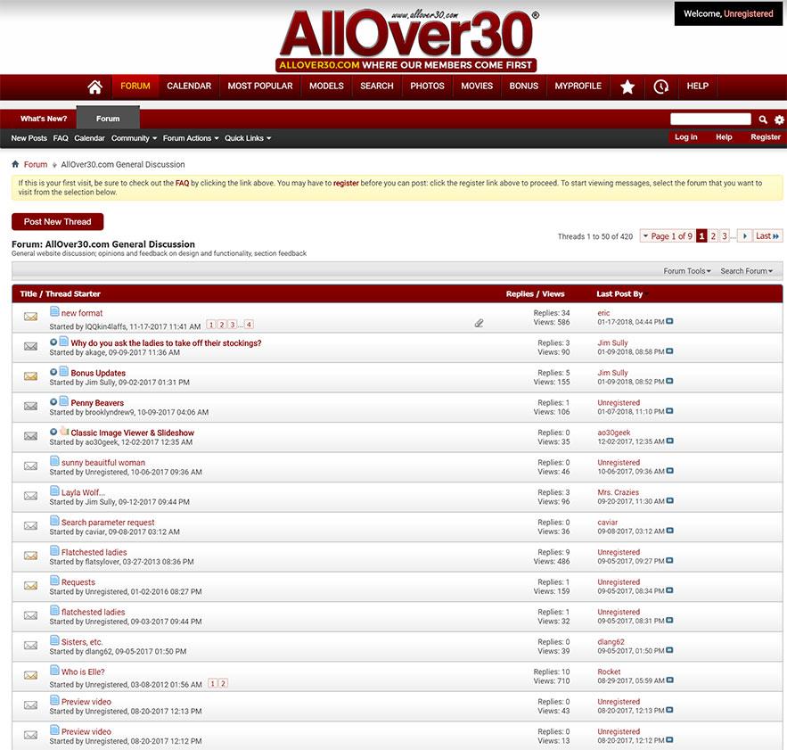Jump to the Last page of threads
Screen dimensions: 787x750
767,236
